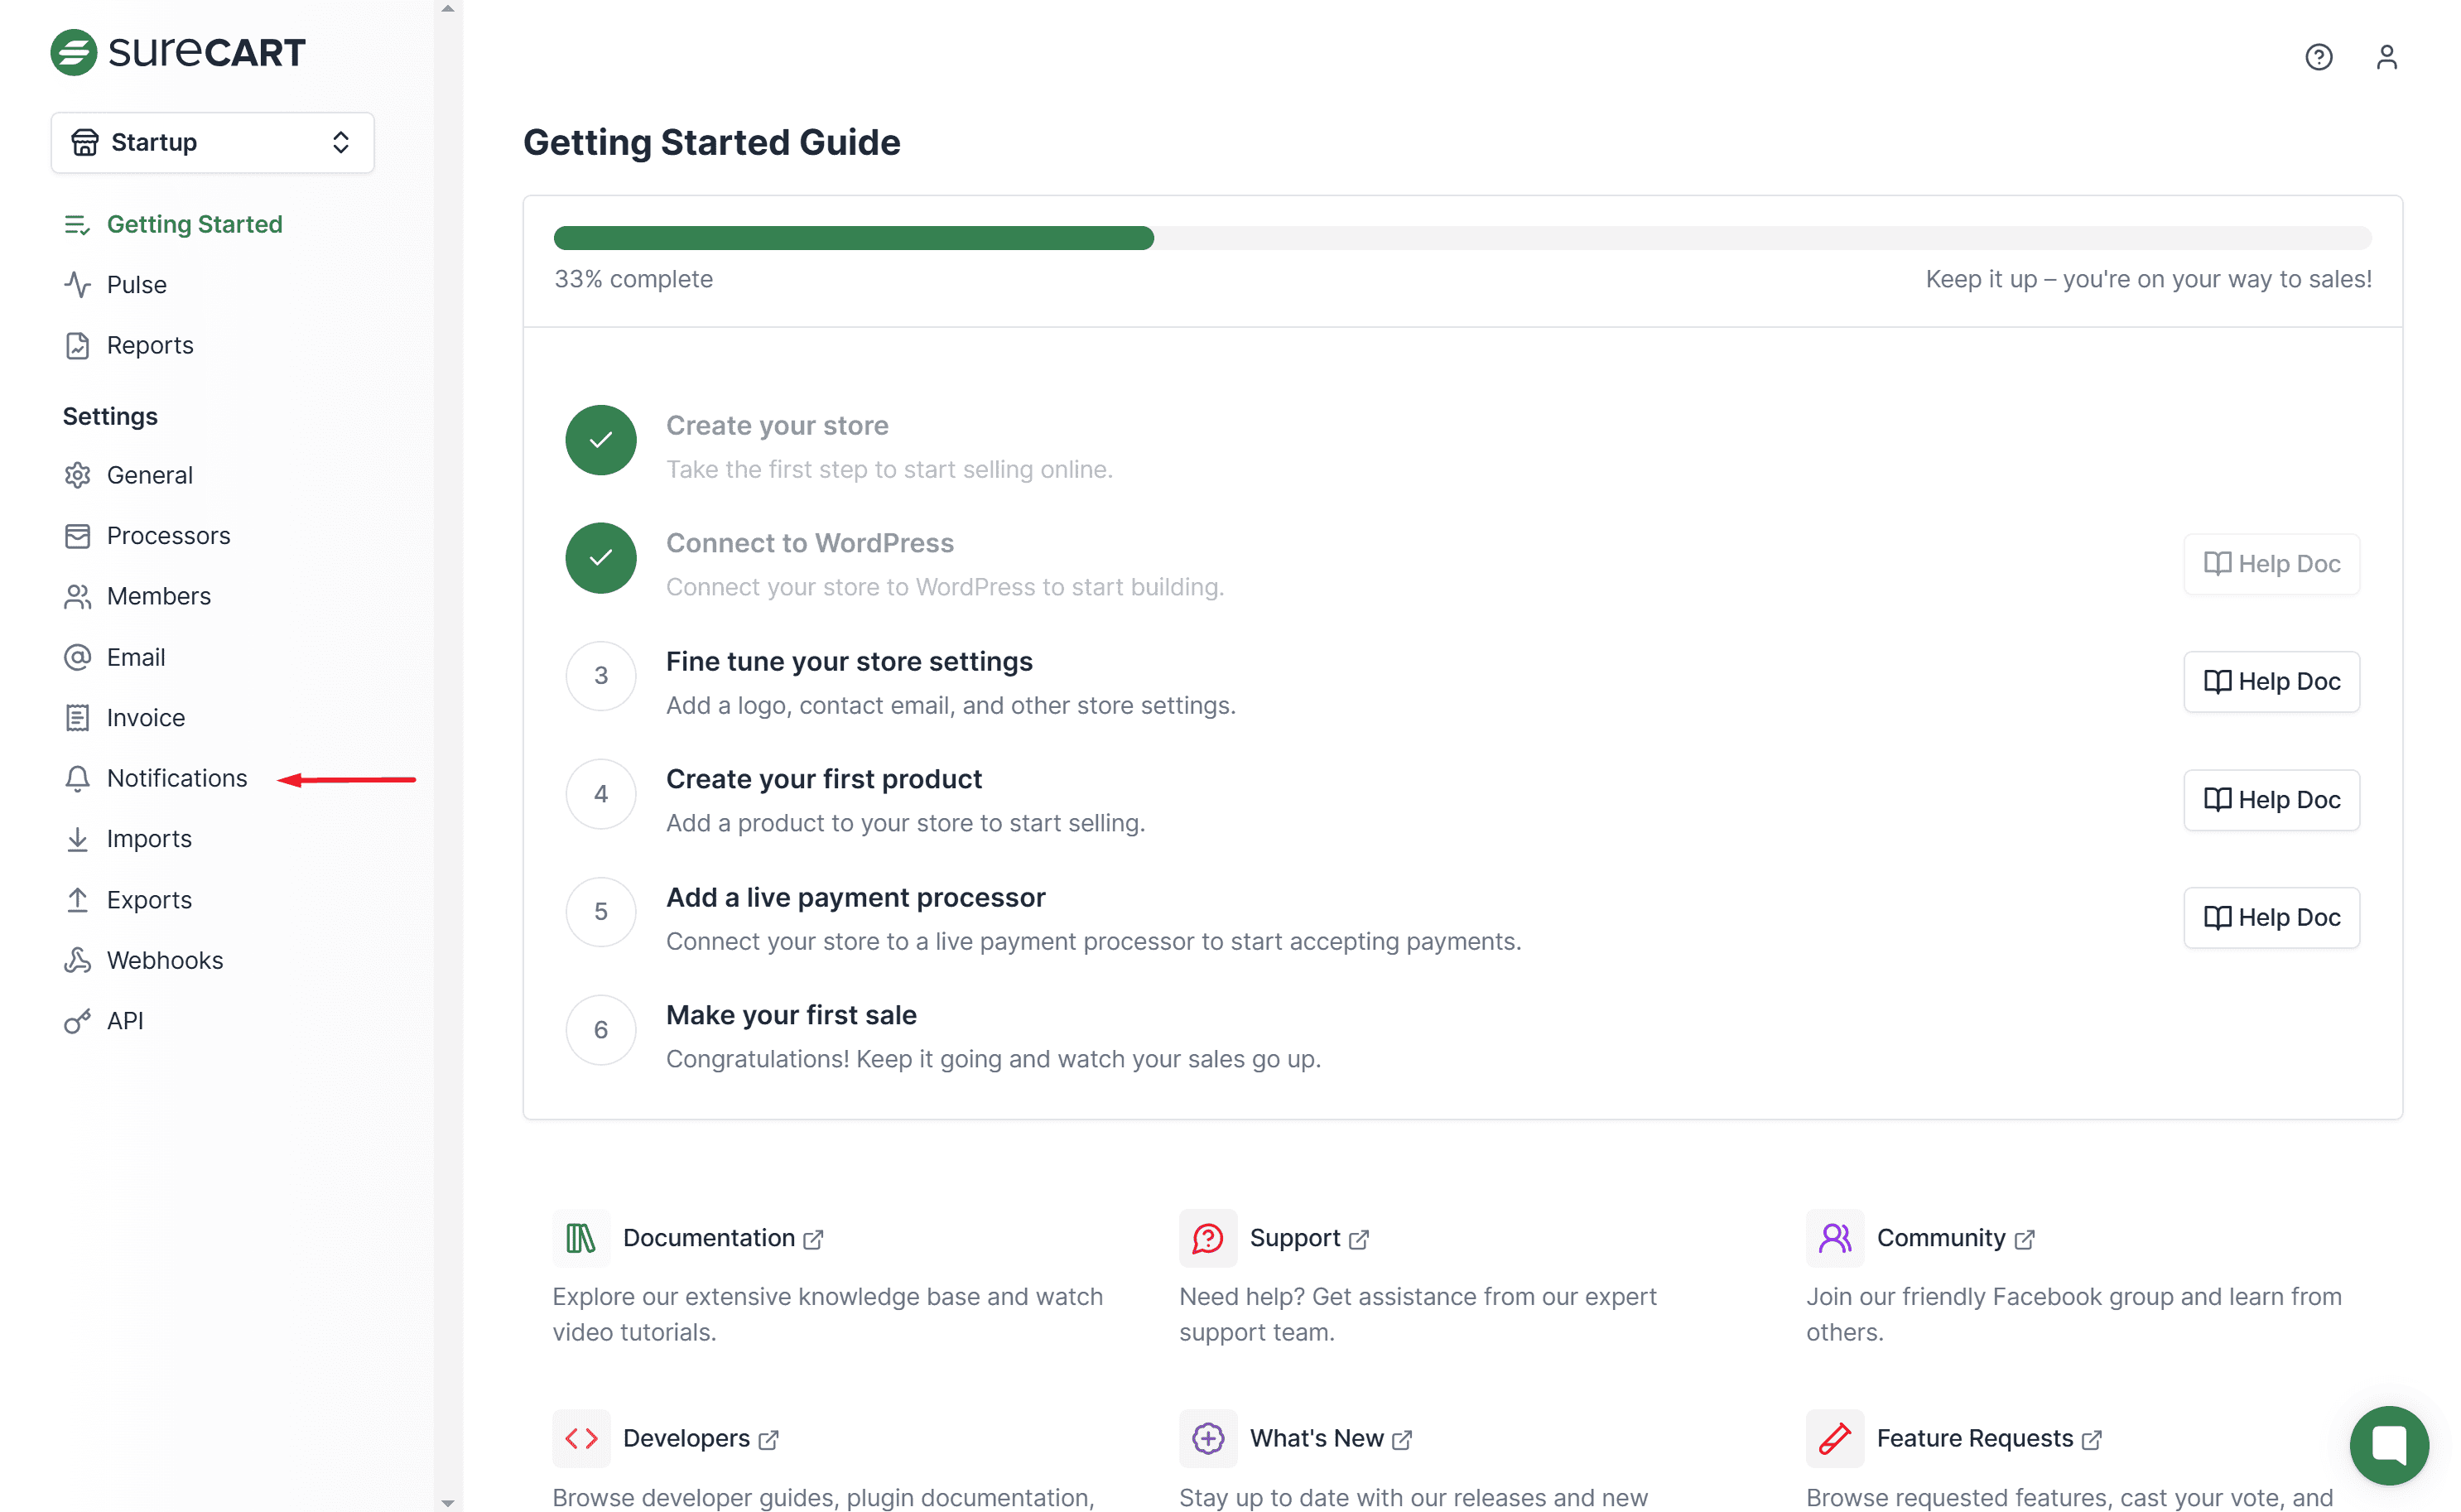Go to Webhooks in sidebar
Viewport: 2461px width, 1512px height.
(x=164, y=960)
